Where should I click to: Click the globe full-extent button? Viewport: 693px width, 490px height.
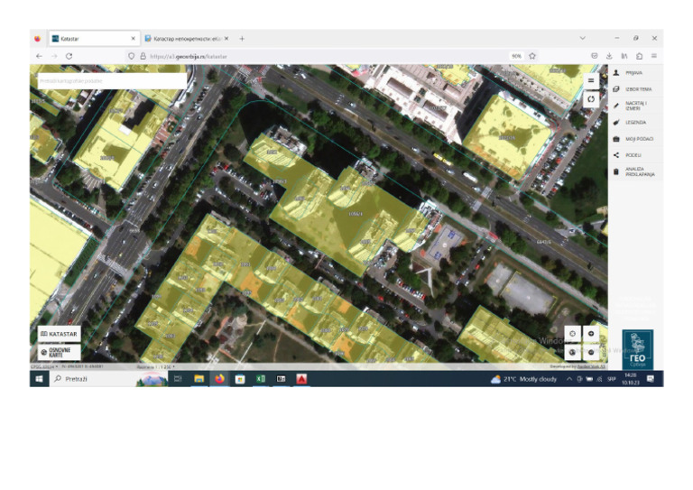point(572,352)
